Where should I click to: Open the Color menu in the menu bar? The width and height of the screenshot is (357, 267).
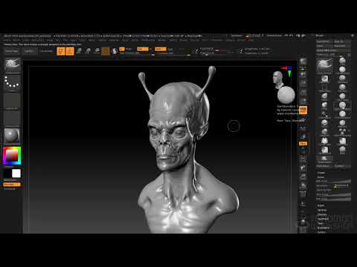(x=26, y=40)
